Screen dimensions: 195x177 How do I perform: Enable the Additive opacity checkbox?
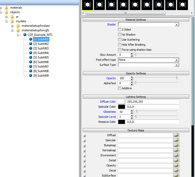point(119,88)
